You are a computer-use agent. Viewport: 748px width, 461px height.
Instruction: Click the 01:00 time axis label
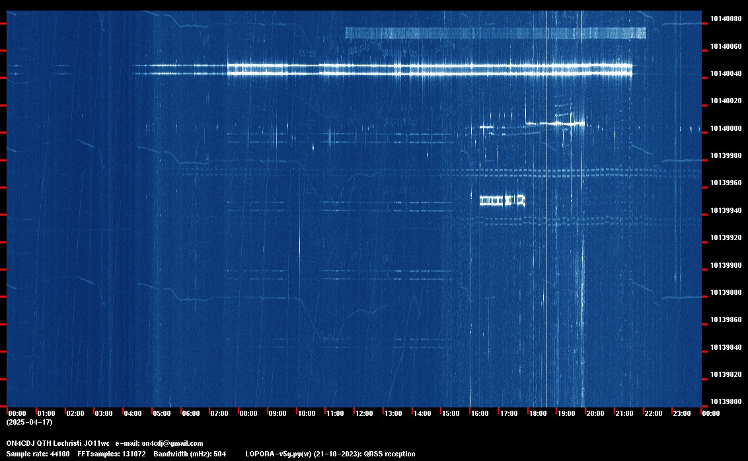(46, 413)
